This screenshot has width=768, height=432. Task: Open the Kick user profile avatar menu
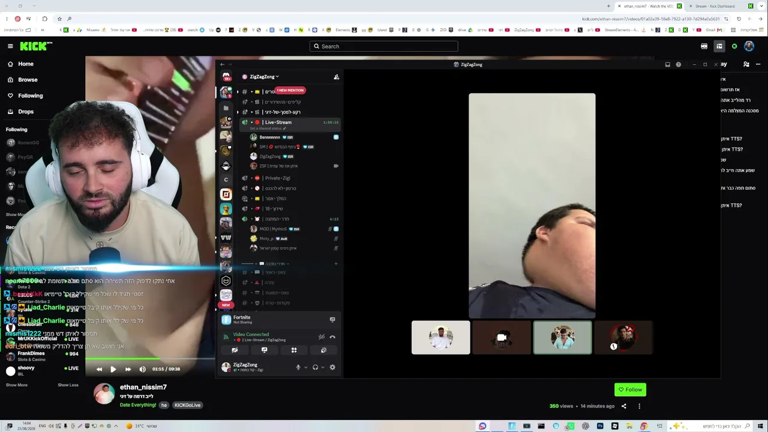pyautogui.click(x=749, y=46)
